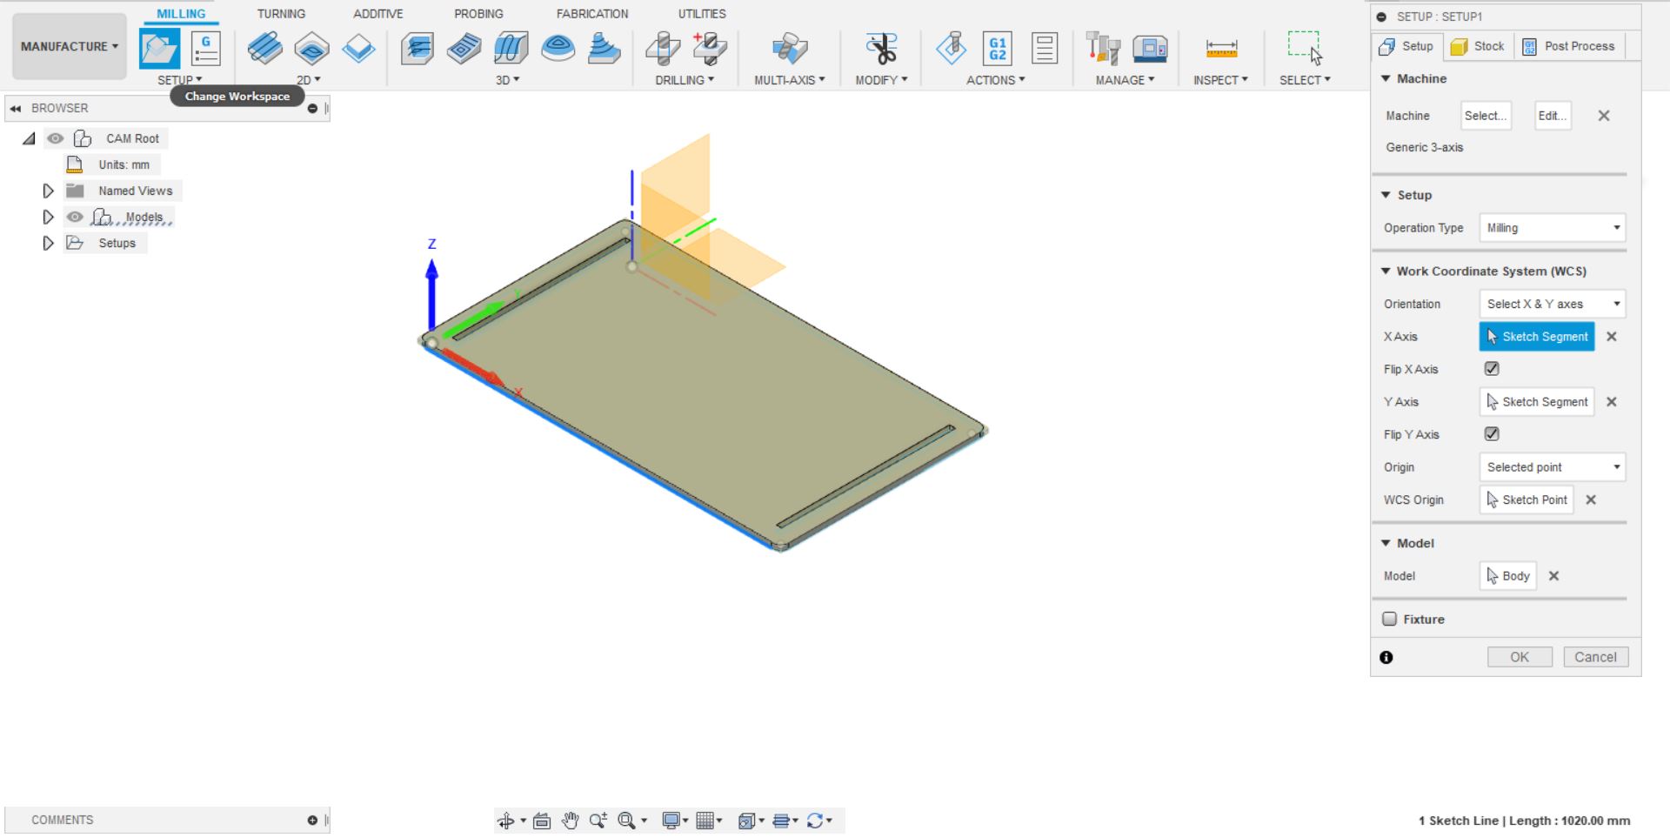The width and height of the screenshot is (1670, 838).
Task: Click the Orbit navigation icon in bottom bar
Action: pyautogui.click(x=506, y=821)
